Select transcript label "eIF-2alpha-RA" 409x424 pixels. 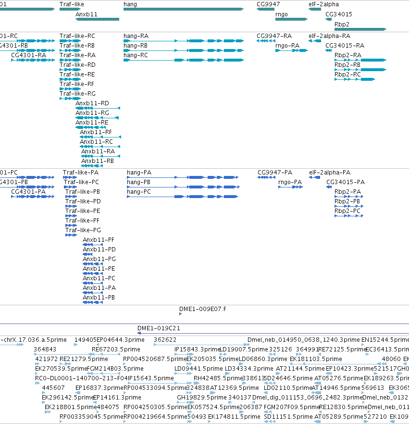[x=330, y=36]
